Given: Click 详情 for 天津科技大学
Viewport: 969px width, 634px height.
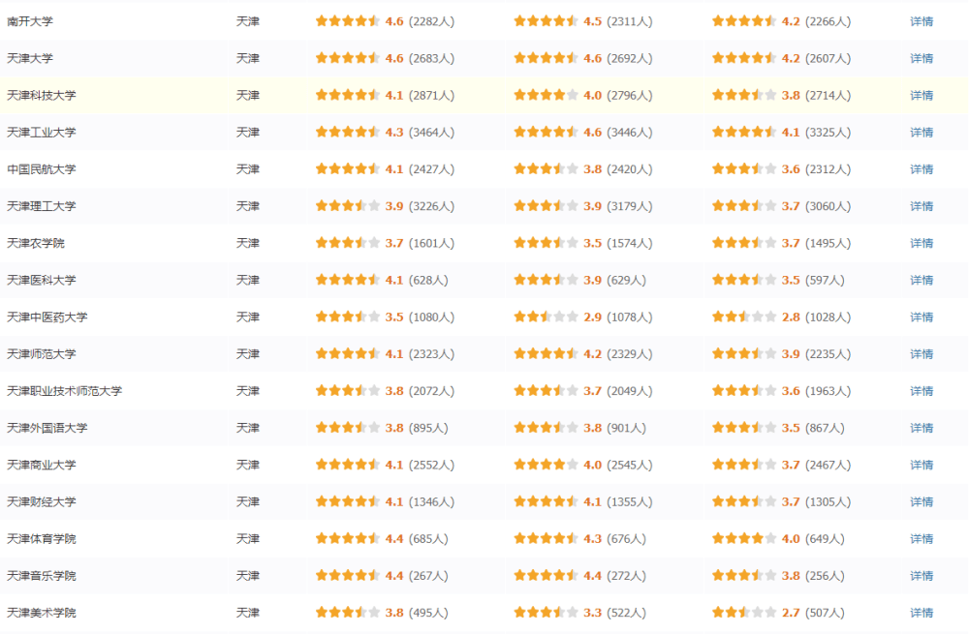Looking at the screenshot, I should [x=921, y=96].
